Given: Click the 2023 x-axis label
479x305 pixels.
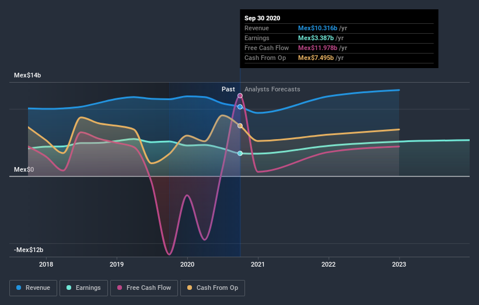Looking at the screenshot, I should tap(399, 264).
